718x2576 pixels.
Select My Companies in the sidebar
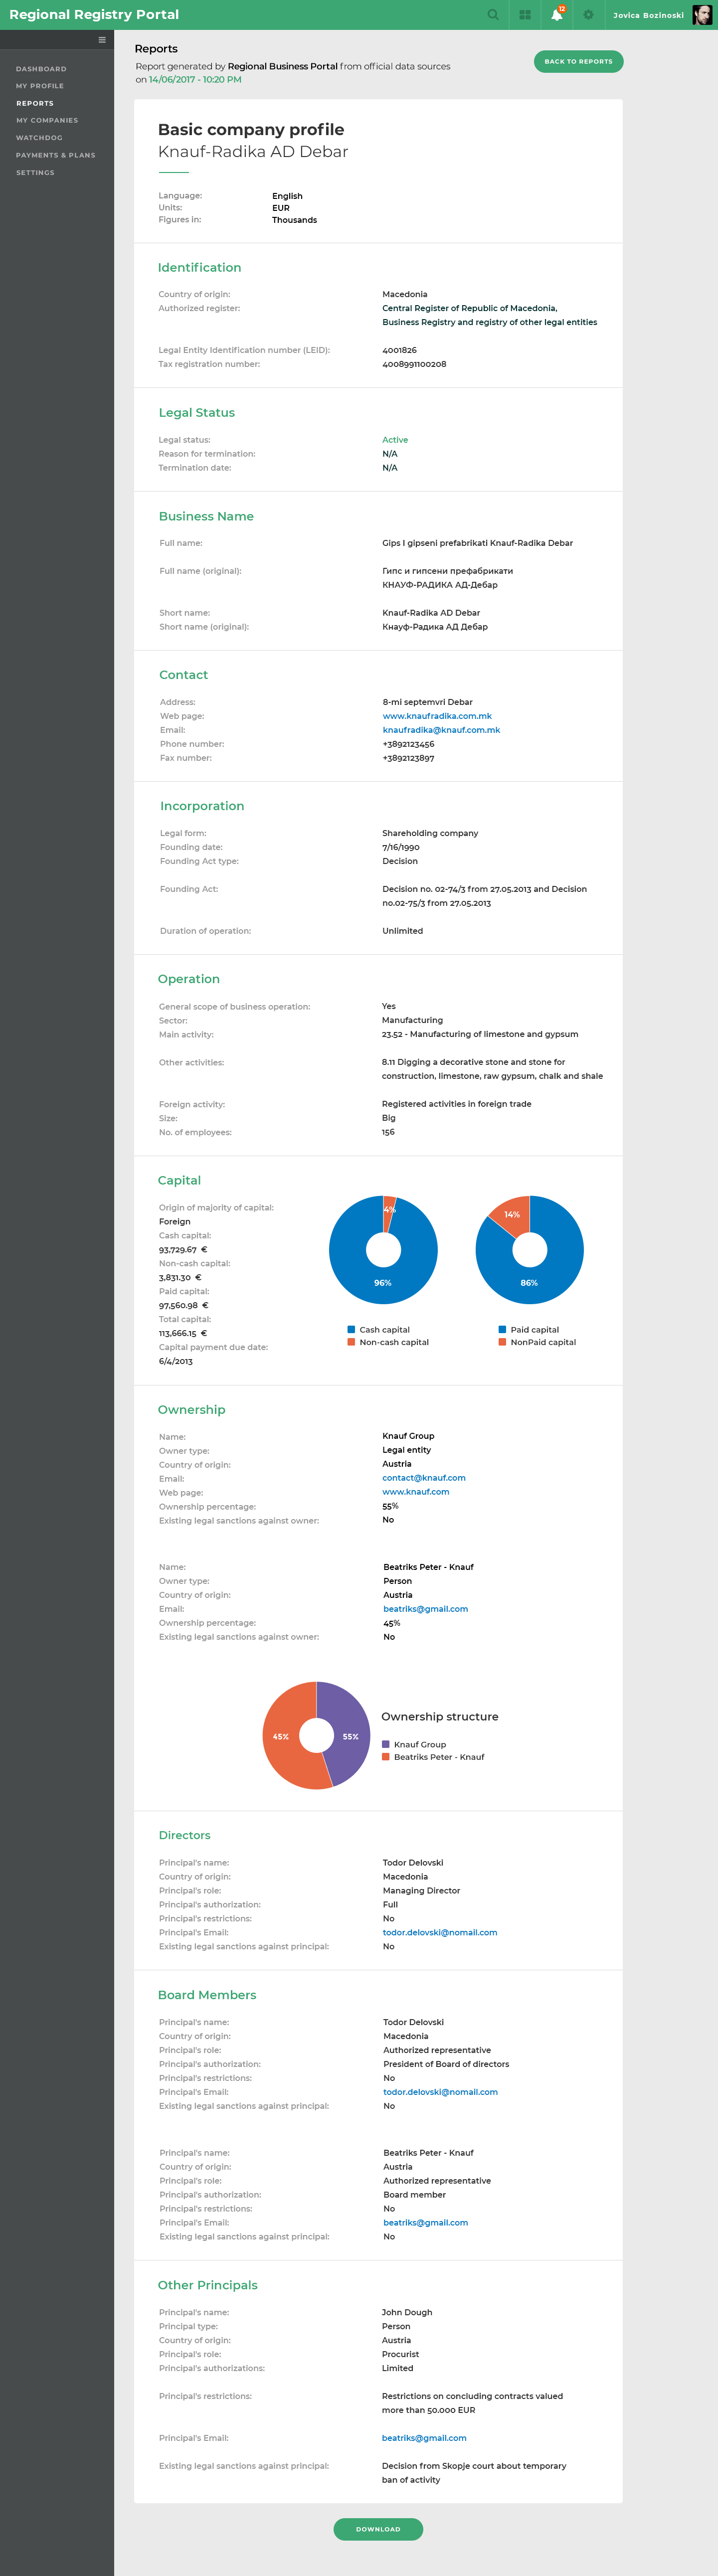pos(47,120)
